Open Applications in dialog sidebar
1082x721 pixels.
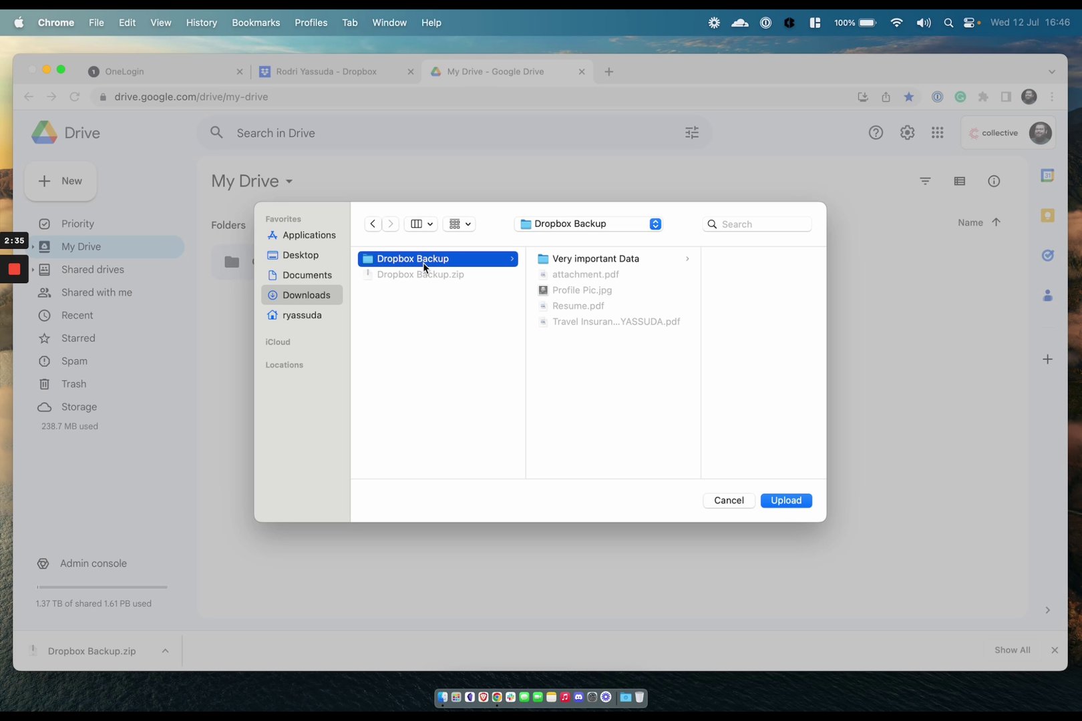point(302,235)
